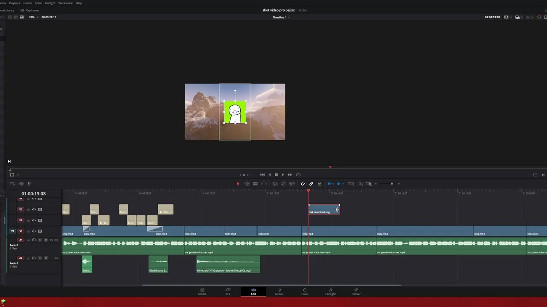Open the Fairlight menu
This screenshot has width=547, height=307.
[x=50, y=3]
